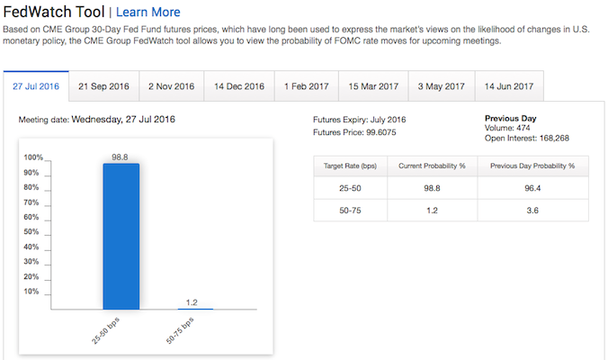Select the 27 Jul 2016 meeting tab
608x360 pixels.
[36, 86]
